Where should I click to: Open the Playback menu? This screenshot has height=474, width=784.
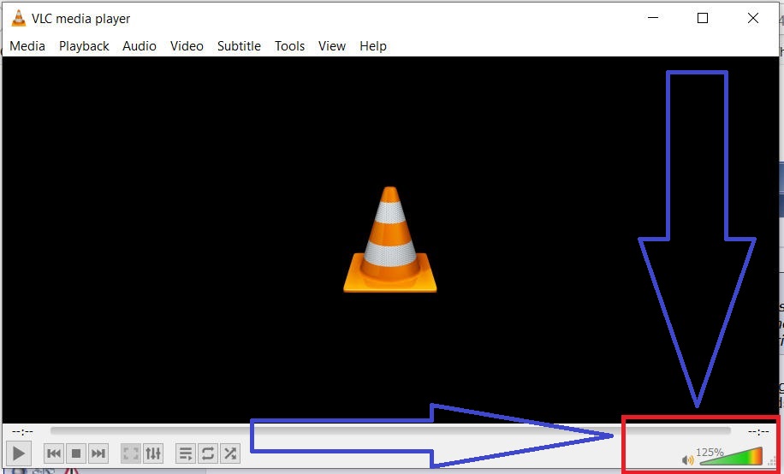coord(84,46)
